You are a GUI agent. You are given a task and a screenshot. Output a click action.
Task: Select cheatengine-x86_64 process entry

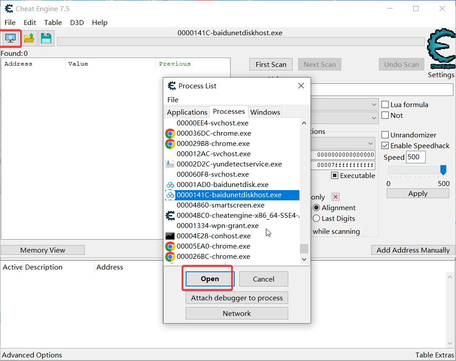pyautogui.click(x=232, y=216)
